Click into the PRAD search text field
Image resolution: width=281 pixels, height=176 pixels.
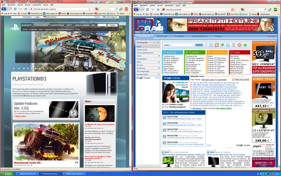click(x=182, y=45)
